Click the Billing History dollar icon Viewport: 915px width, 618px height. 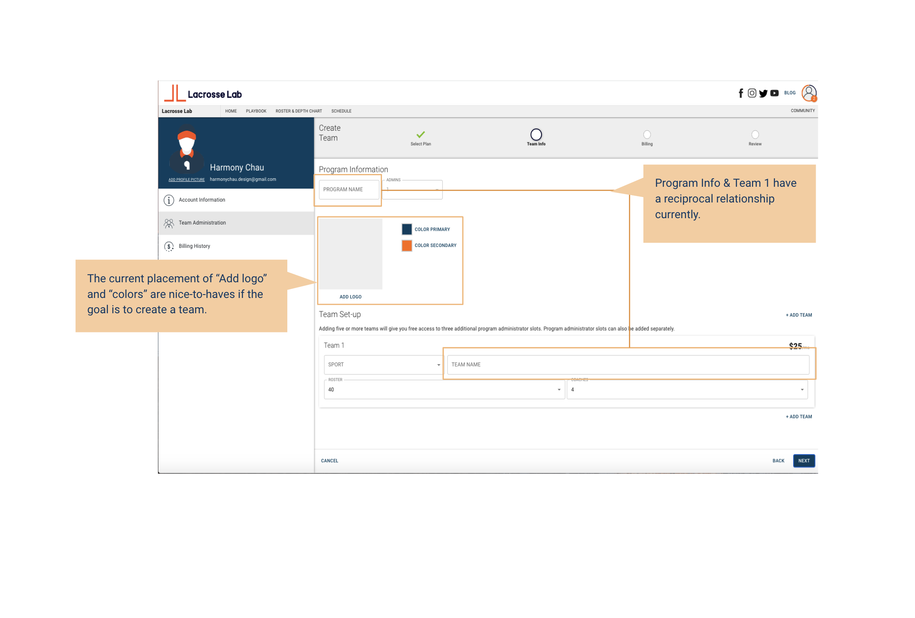click(x=169, y=246)
